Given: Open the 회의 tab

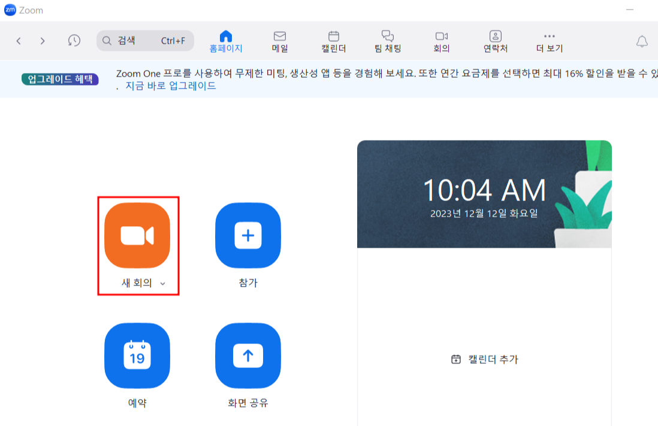Looking at the screenshot, I should point(442,41).
